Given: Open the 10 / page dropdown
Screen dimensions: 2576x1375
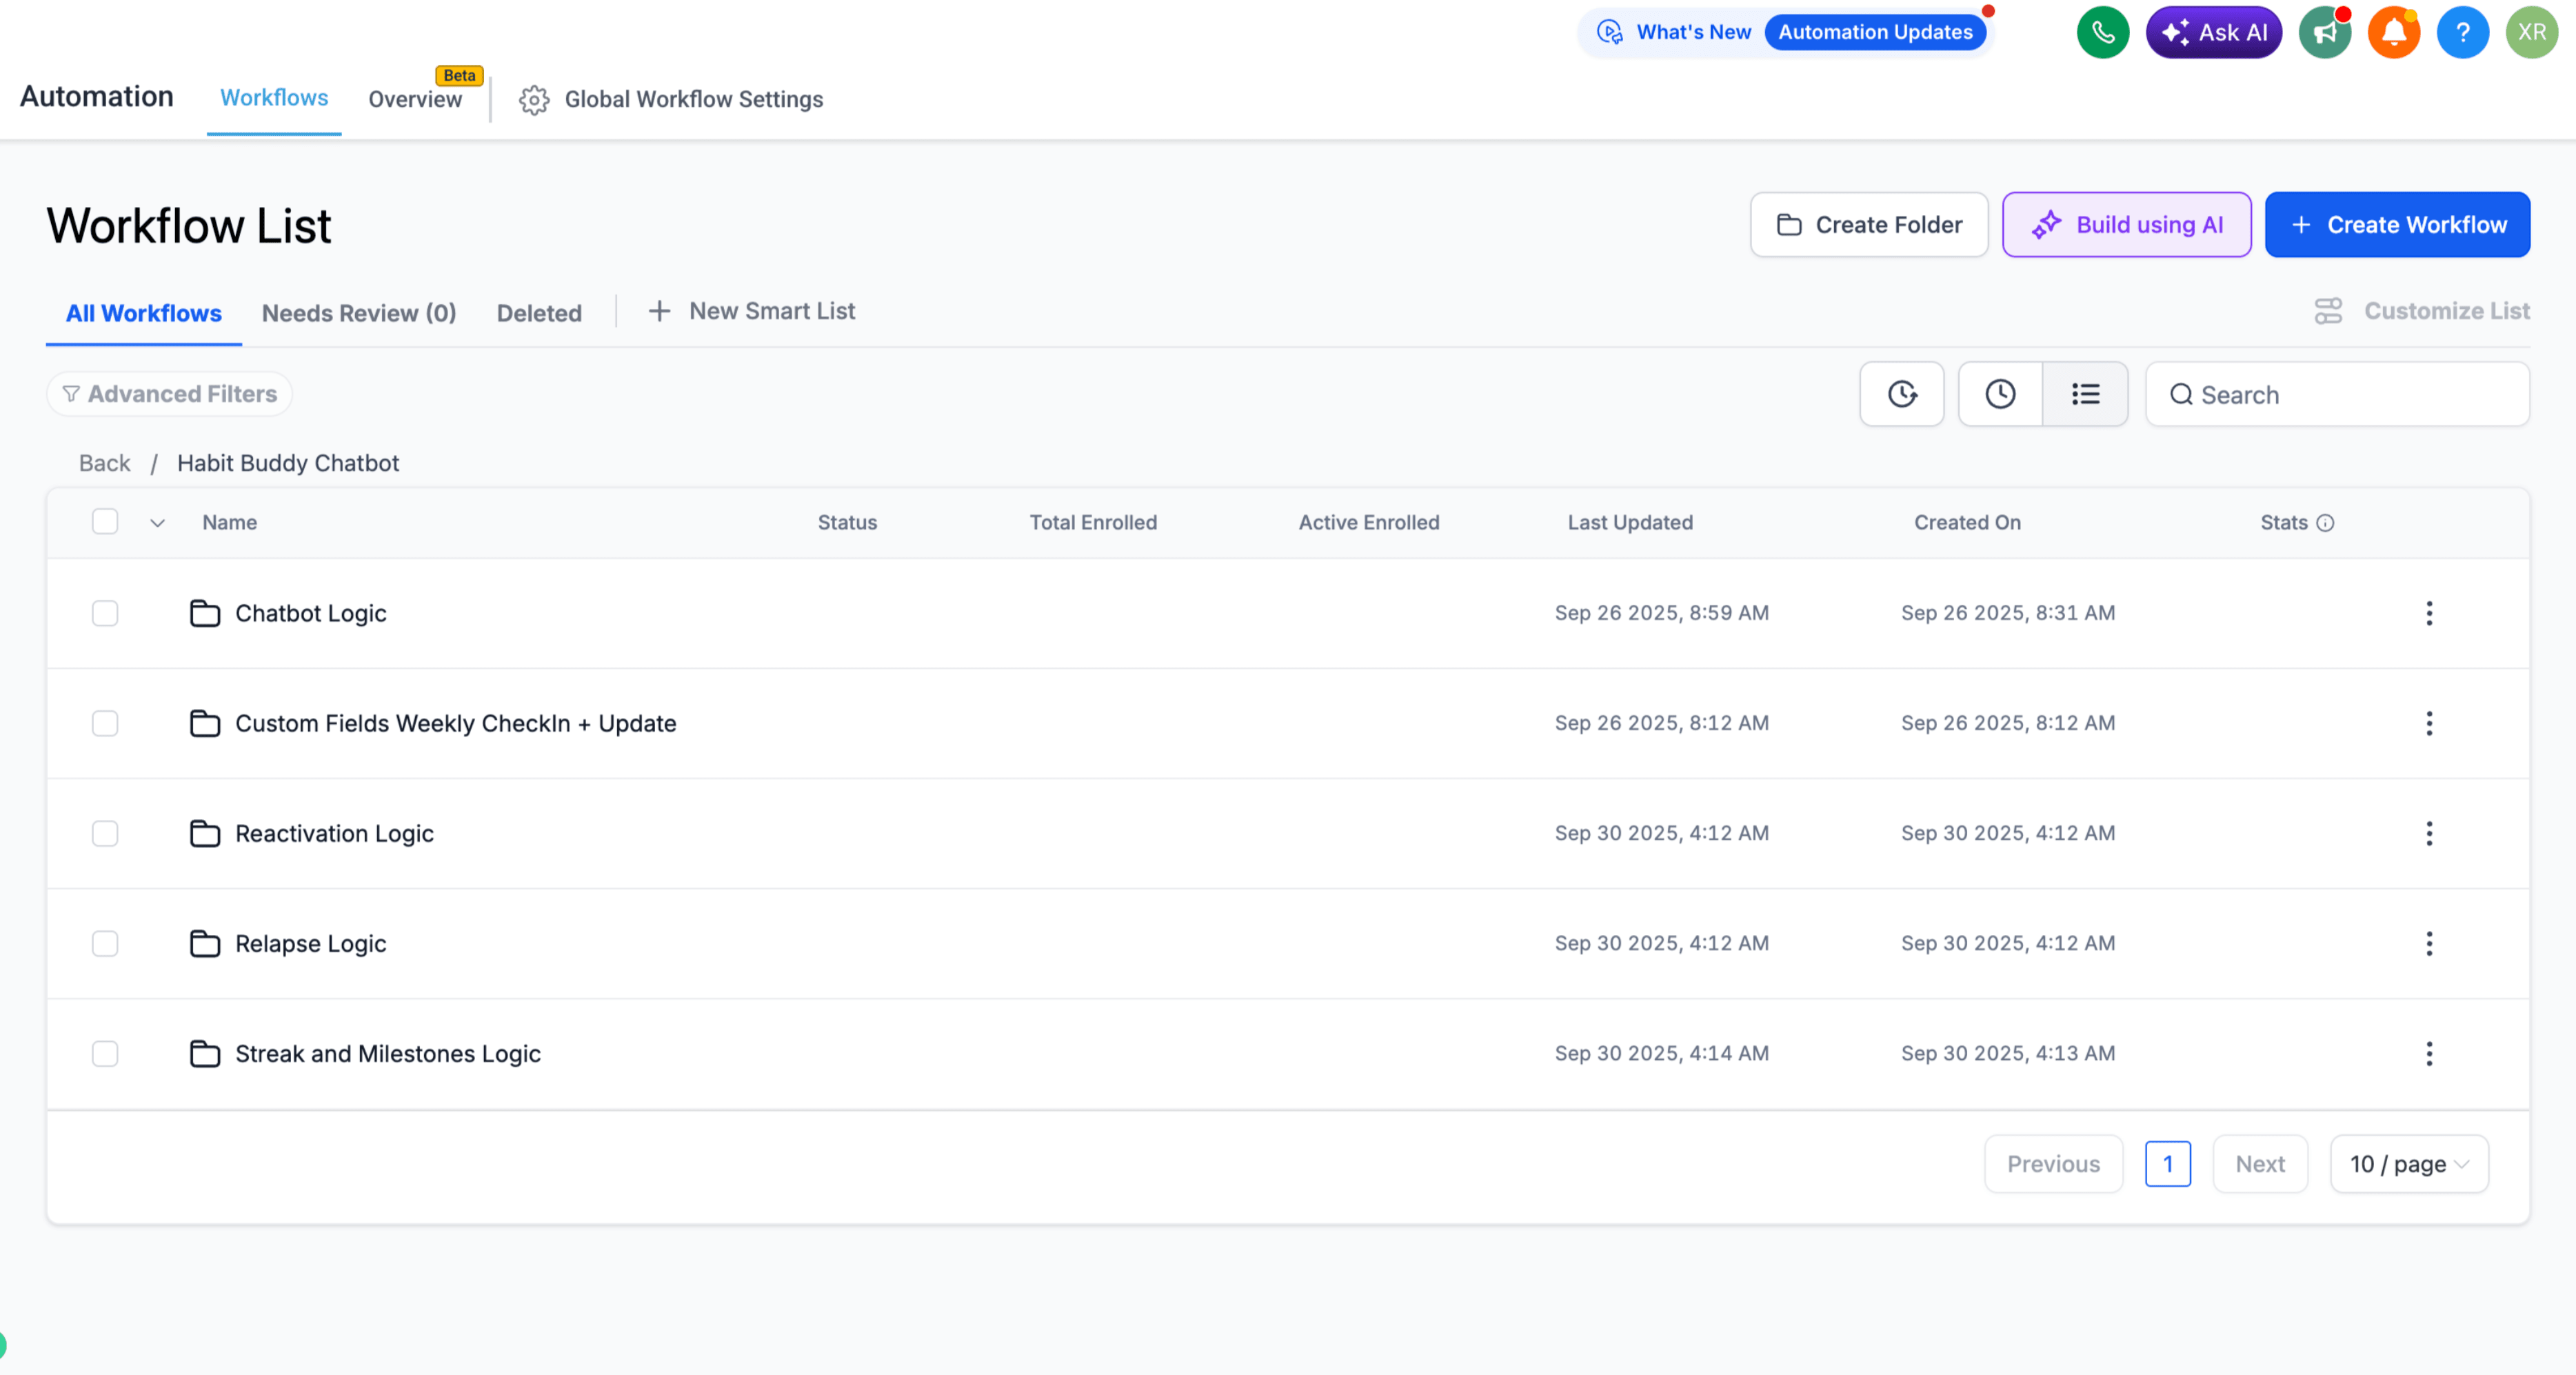Looking at the screenshot, I should point(2409,1164).
